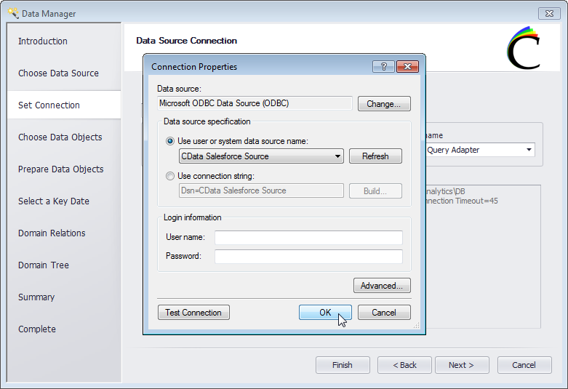This screenshot has width=568, height=389.
Task: Click the Refresh button
Action: [x=375, y=156]
